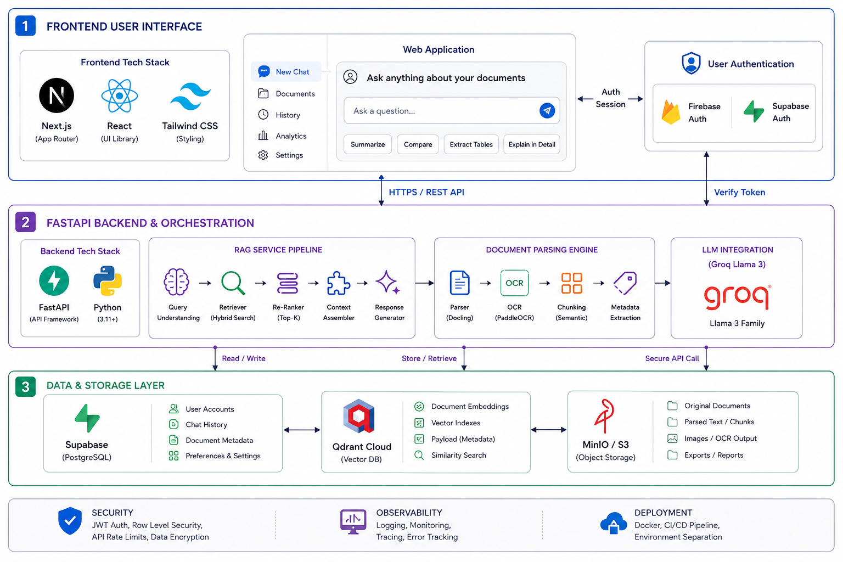This screenshot has width=843, height=562.
Task: Open New Chat in the web app sidebar
Action: click(286, 72)
